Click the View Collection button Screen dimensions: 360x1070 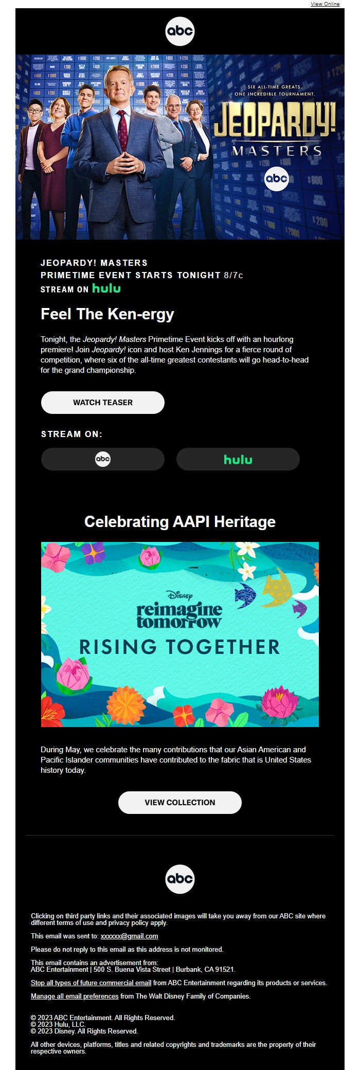pos(180,803)
